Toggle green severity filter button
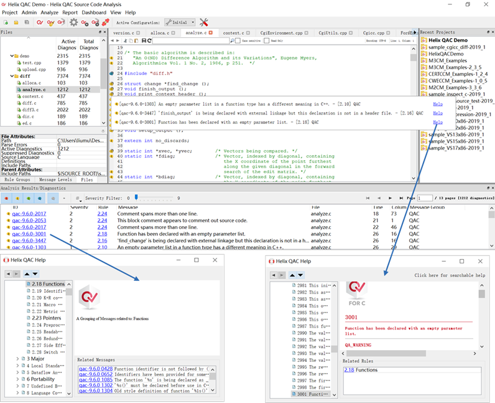The width and height of the screenshot is (495, 403). coord(29,198)
